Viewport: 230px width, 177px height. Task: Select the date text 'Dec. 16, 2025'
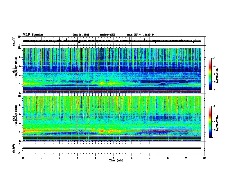click(81, 35)
